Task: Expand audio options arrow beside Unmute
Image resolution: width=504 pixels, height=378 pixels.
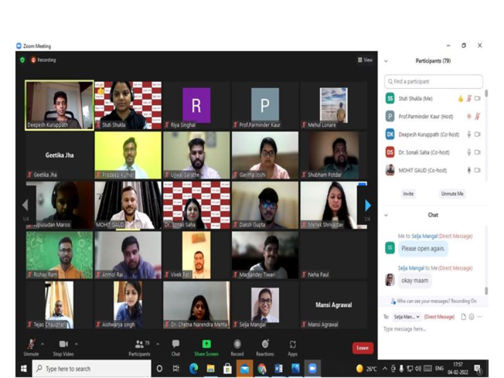Action: point(42,344)
